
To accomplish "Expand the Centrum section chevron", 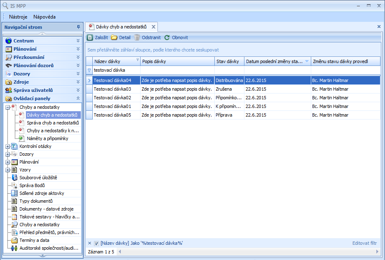I will tap(78, 41).
